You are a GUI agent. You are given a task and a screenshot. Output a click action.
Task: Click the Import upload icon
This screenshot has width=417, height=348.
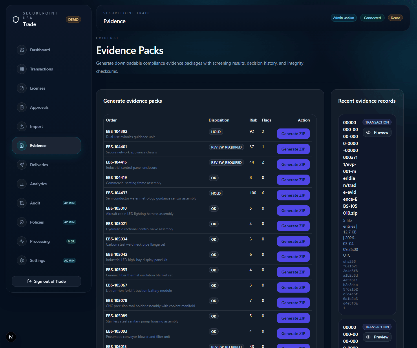22,126
